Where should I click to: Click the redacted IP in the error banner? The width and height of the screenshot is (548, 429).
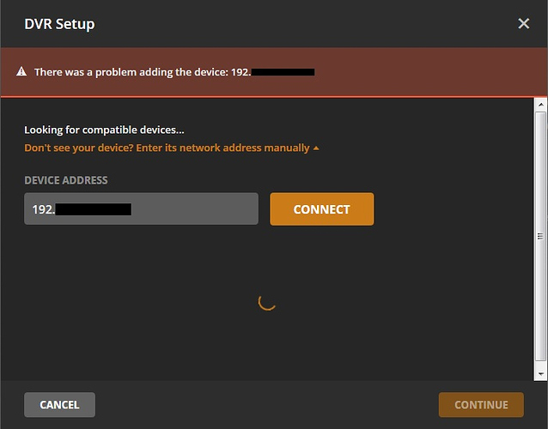click(283, 72)
